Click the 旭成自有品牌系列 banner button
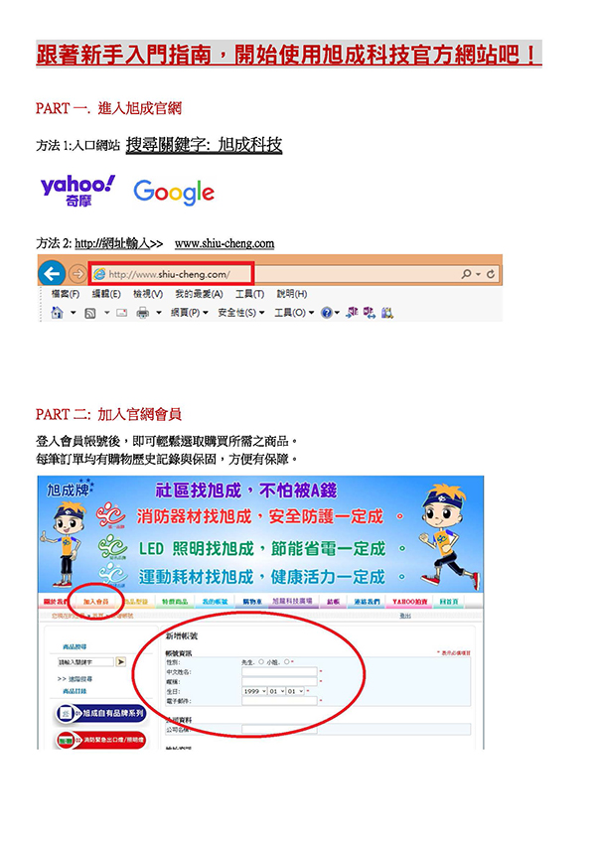Viewport: 596px width, 842px height. click(x=101, y=713)
